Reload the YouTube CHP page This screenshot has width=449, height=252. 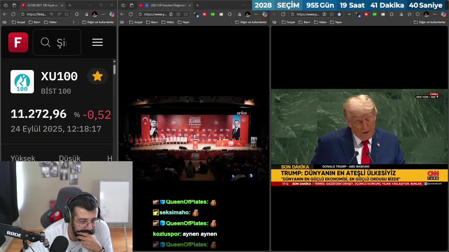pos(130,14)
